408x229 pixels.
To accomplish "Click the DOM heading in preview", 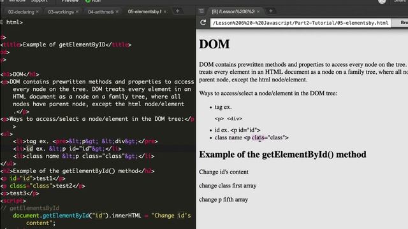I will pyautogui.click(x=214, y=44).
